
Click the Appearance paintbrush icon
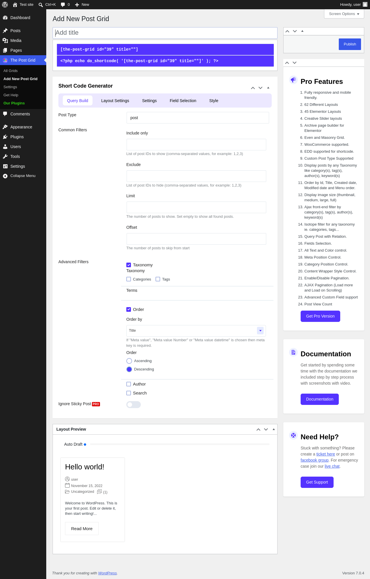5,127
